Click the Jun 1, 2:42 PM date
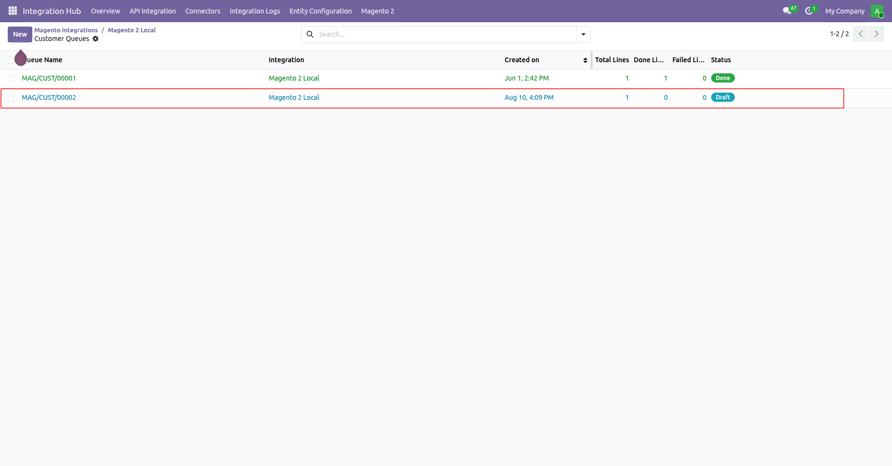Image resolution: width=892 pixels, height=466 pixels. 527,78
